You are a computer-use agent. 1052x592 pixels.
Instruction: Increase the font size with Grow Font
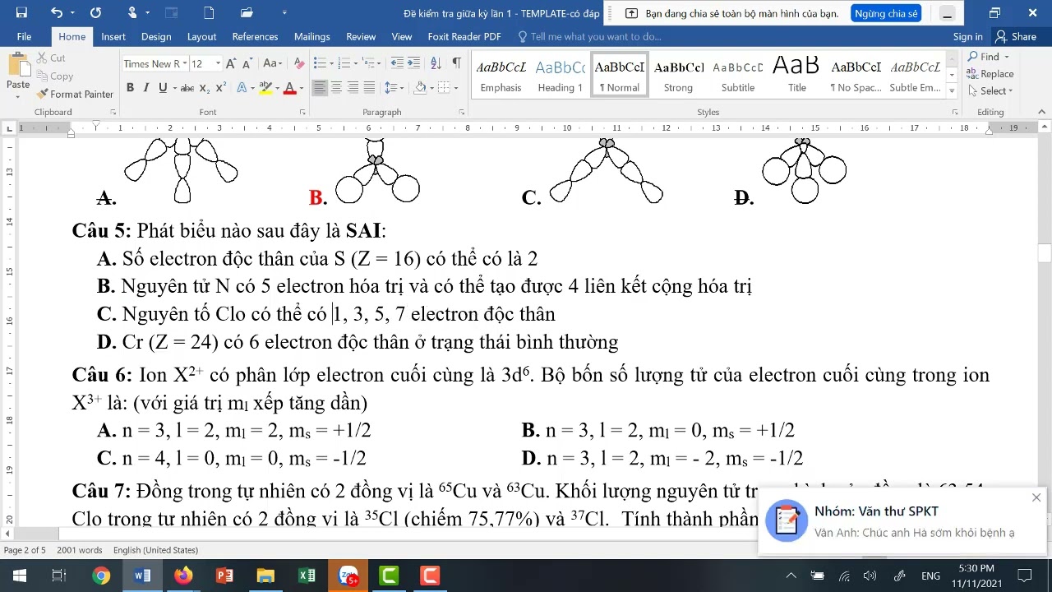231,63
